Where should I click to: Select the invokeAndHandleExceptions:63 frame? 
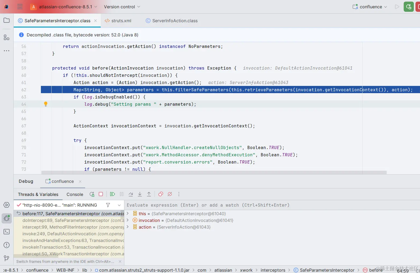(x=69, y=240)
